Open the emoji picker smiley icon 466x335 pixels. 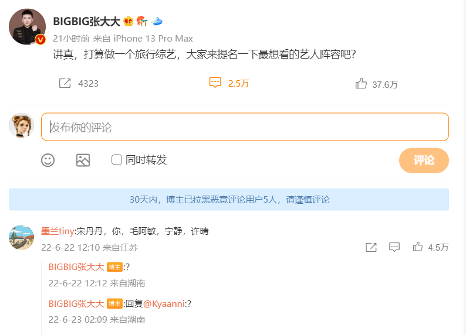tap(48, 160)
